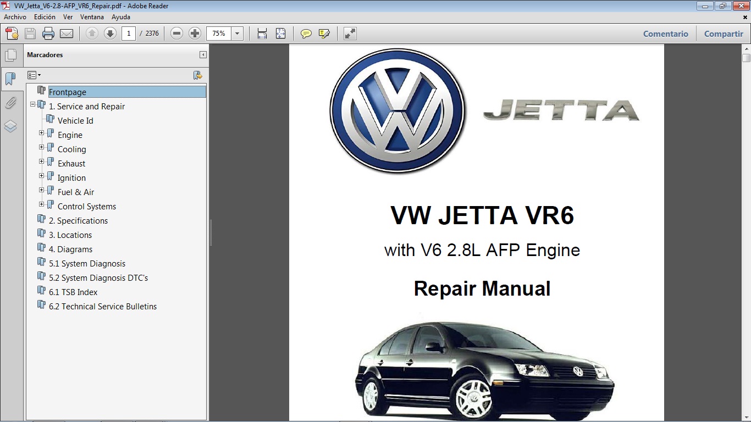This screenshot has height=422, width=751.
Task: Click the new bookmark icon in Marcadores panel
Action: (198, 74)
